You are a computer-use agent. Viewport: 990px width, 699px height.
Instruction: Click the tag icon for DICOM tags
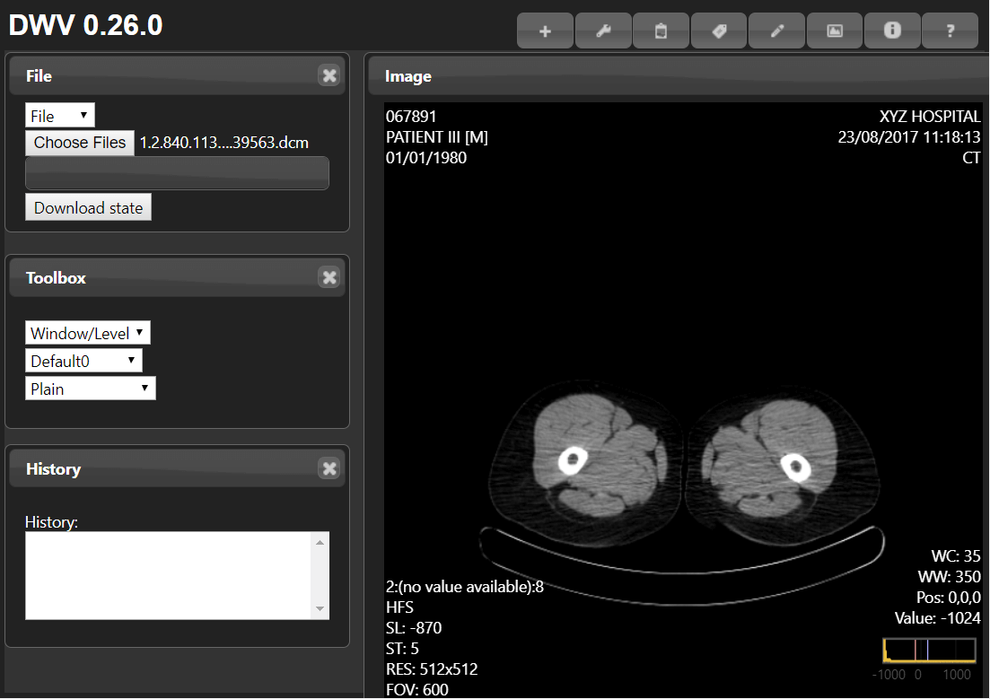click(718, 31)
